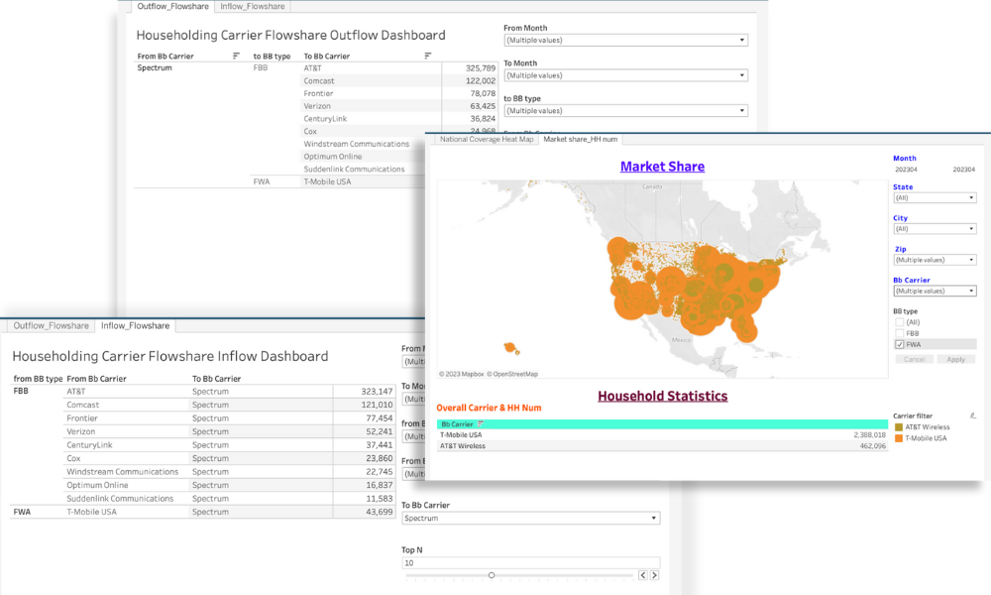Open the State filter dropdown
991x595 pixels.
click(x=935, y=198)
